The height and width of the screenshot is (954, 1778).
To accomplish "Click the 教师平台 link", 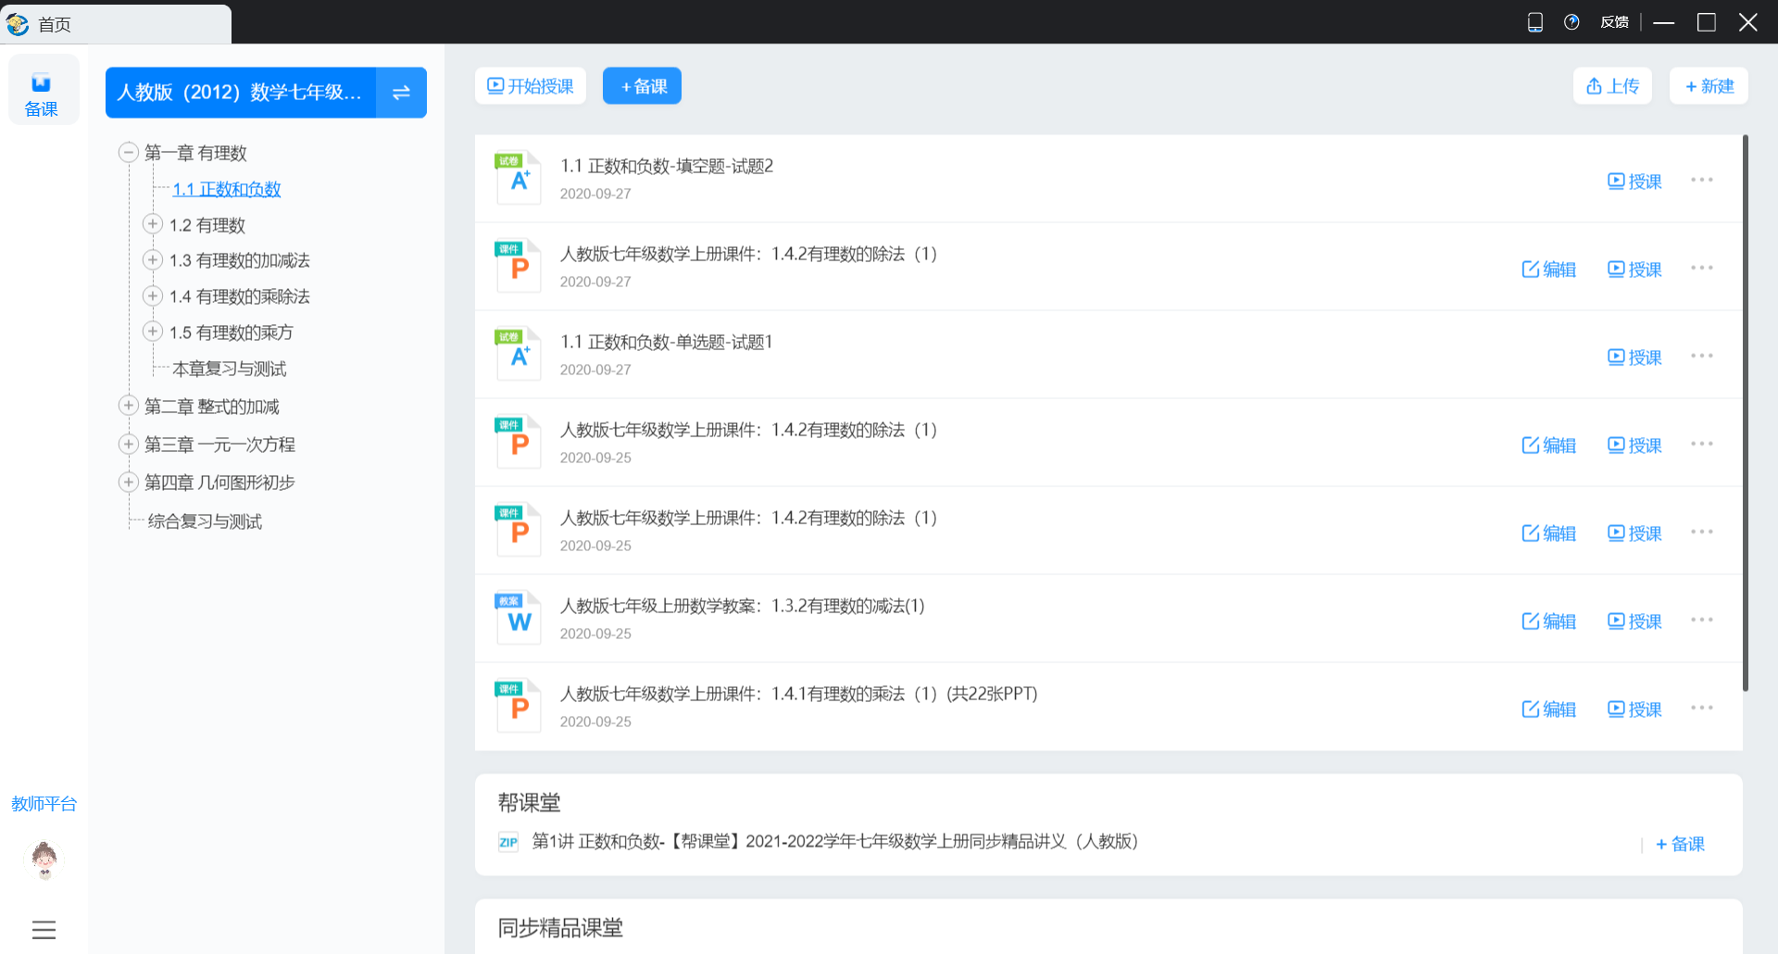I will (x=44, y=803).
